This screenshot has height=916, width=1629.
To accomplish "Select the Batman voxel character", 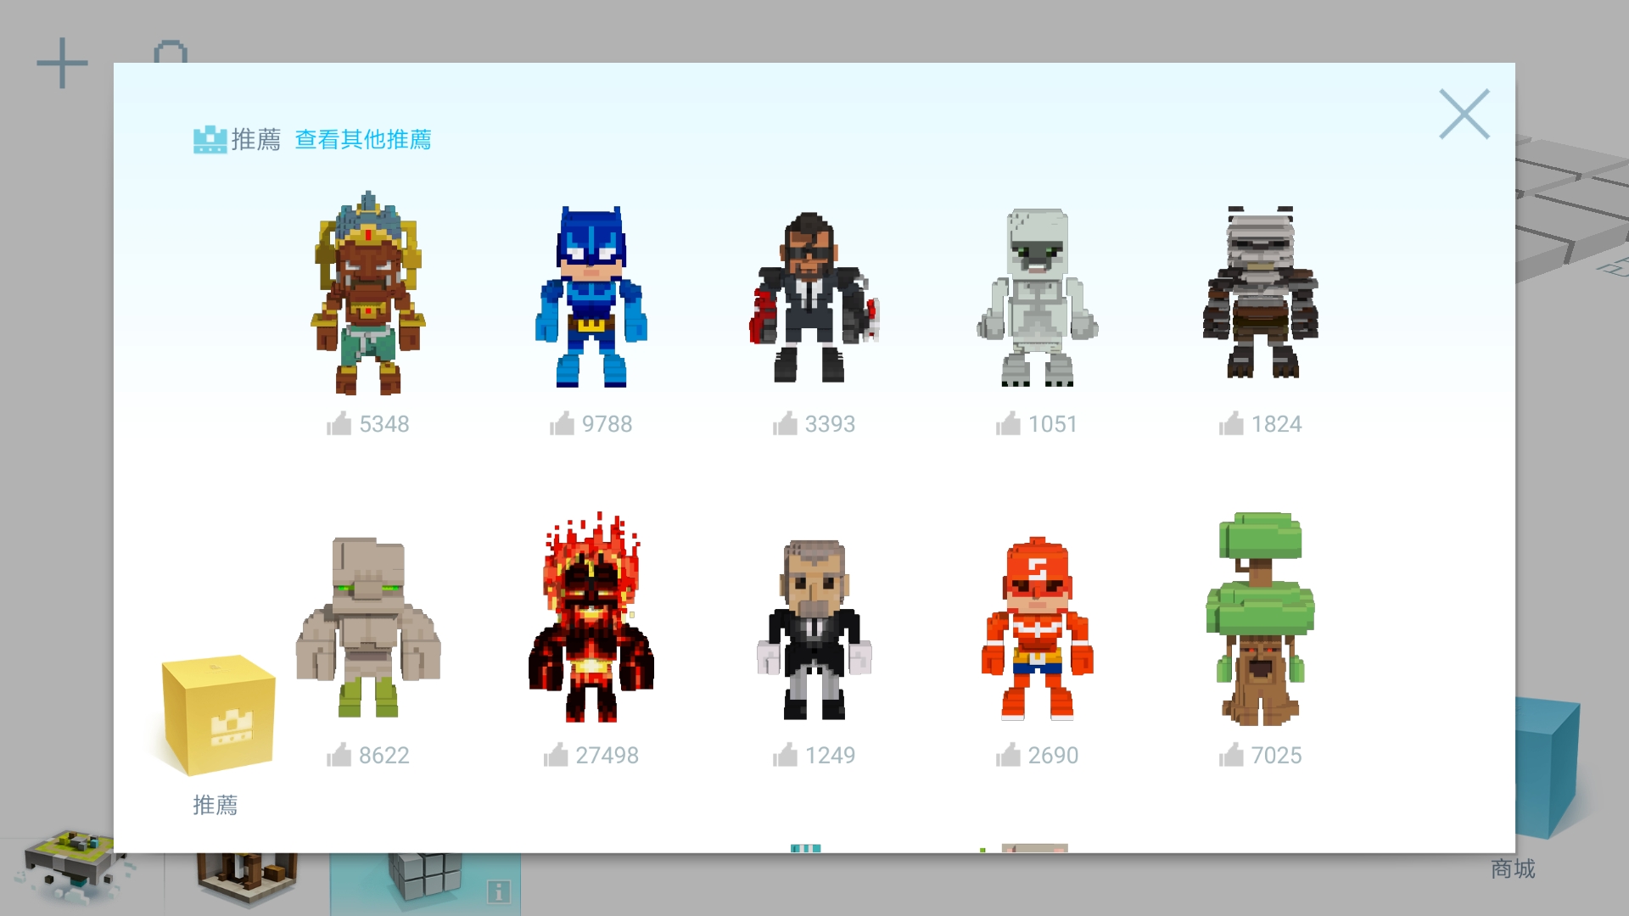I will coord(591,297).
